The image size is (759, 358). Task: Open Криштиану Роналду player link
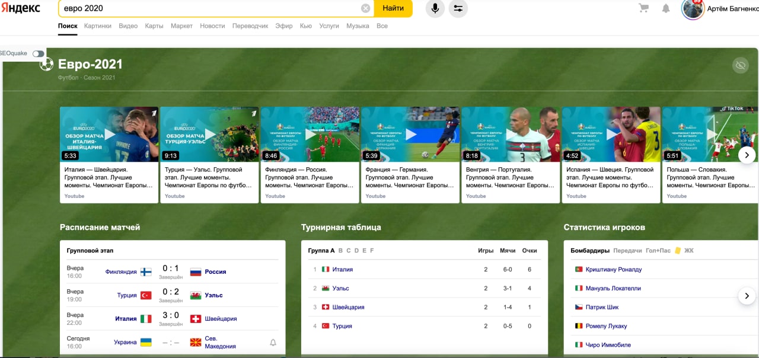click(x=614, y=270)
